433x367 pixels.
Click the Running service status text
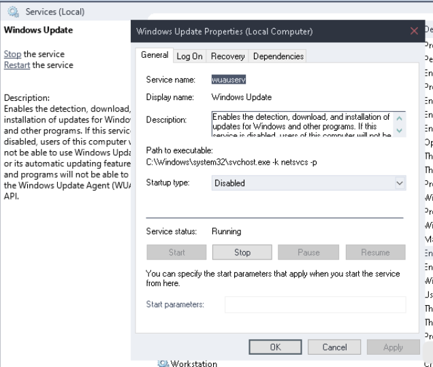pos(227,231)
